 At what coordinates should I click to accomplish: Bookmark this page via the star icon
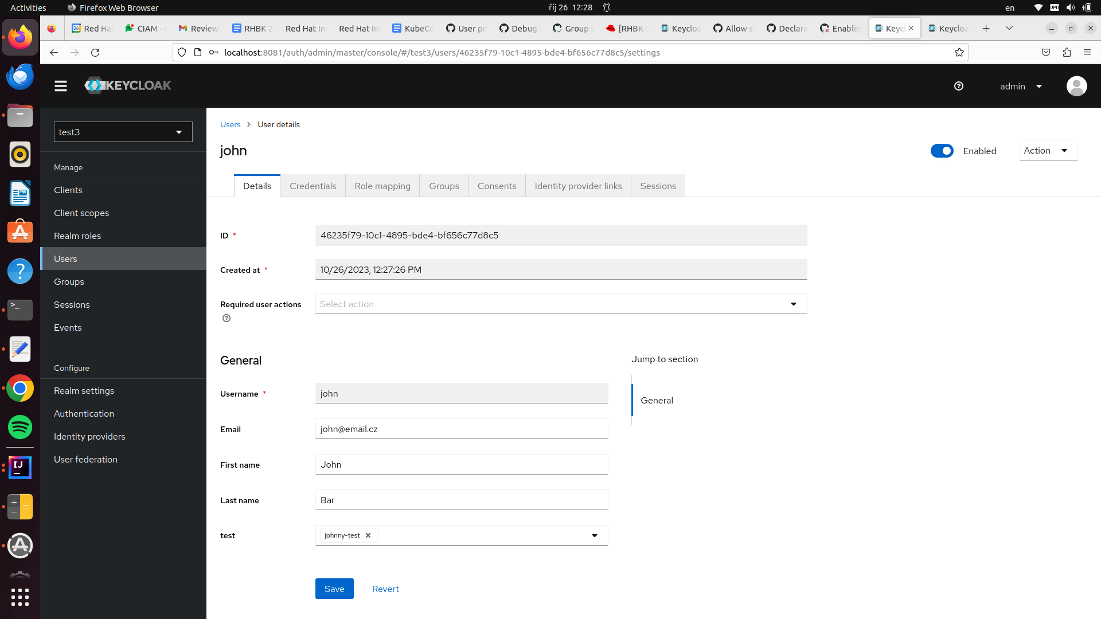tap(959, 52)
